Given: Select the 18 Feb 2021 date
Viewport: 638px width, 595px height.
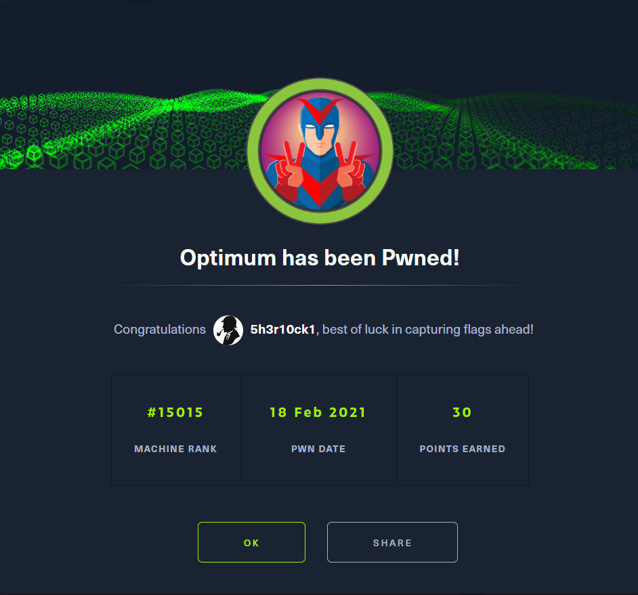Looking at the screenshot, I should click(x=318, y=412).
